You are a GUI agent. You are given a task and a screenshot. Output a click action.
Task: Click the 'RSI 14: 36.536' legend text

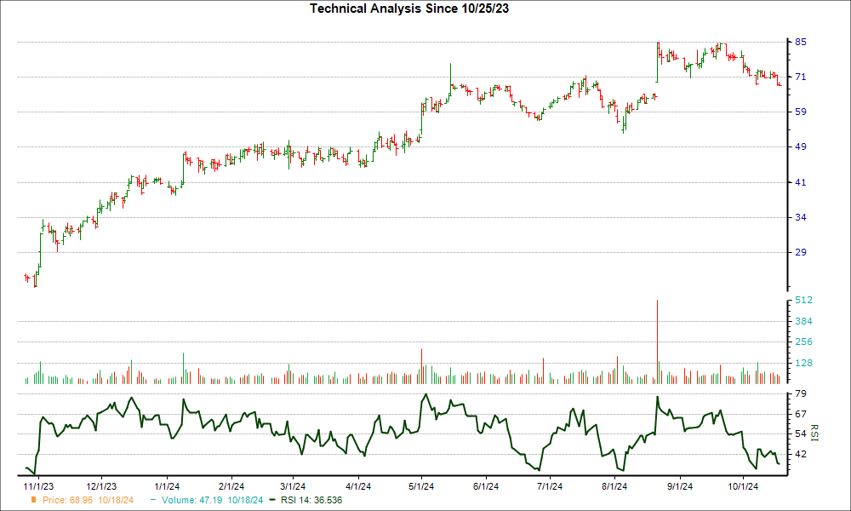click(x=311, y=500)
